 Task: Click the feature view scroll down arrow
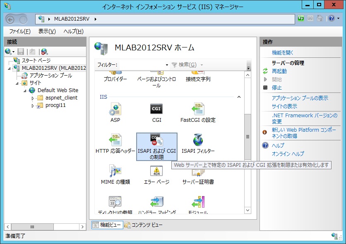tap(247, 210)
